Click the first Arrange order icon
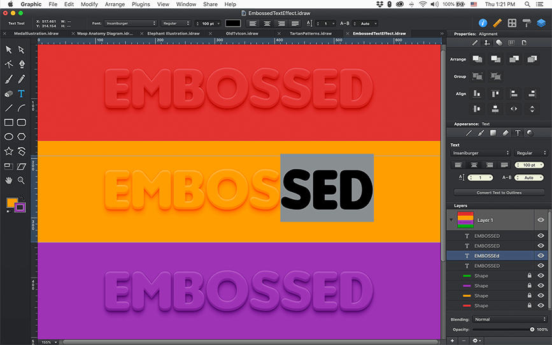The width and height of the screenshot is (552, 345). (x=478, y=59)
